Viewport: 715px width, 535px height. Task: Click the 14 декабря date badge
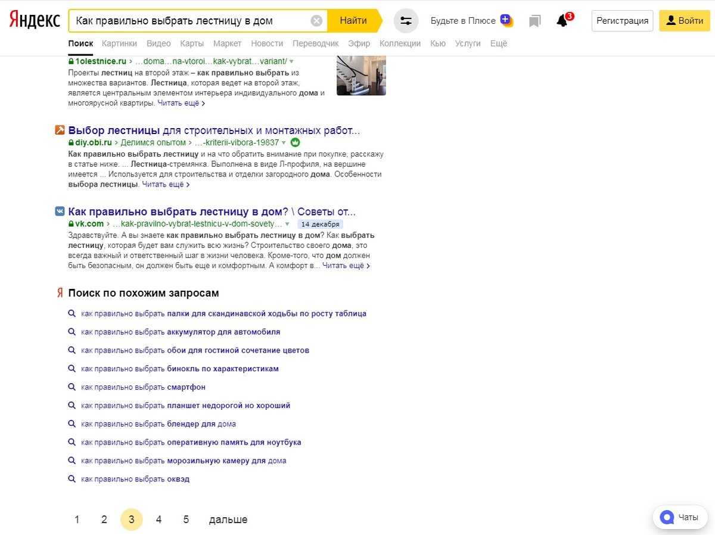[x=321, y=225]
